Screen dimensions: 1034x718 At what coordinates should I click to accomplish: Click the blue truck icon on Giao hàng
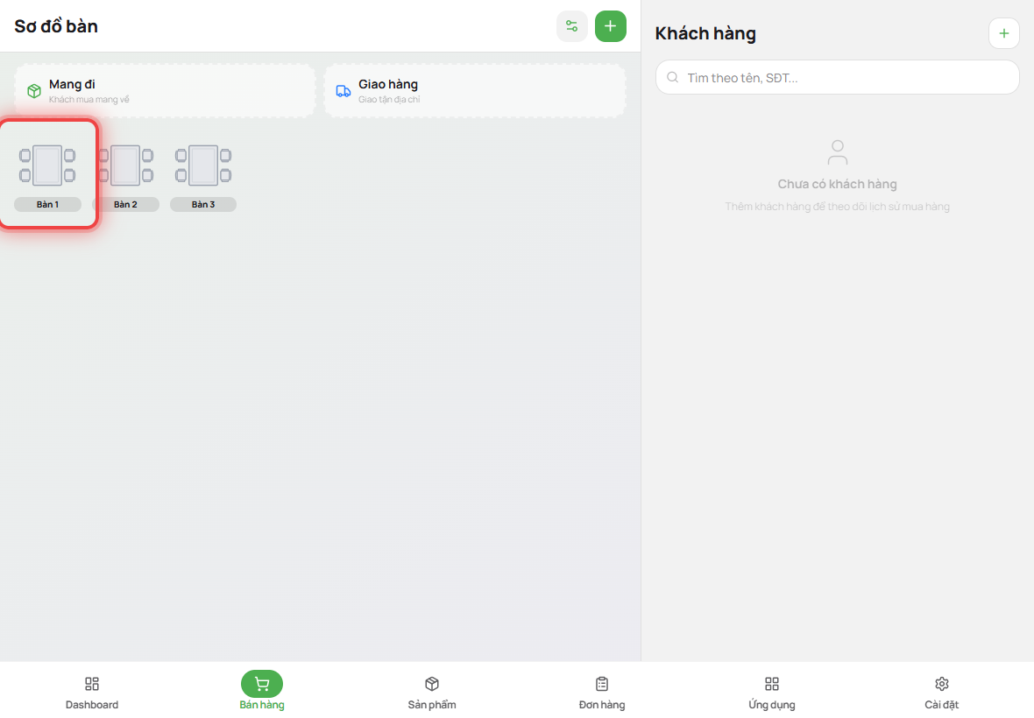[343, 91]
